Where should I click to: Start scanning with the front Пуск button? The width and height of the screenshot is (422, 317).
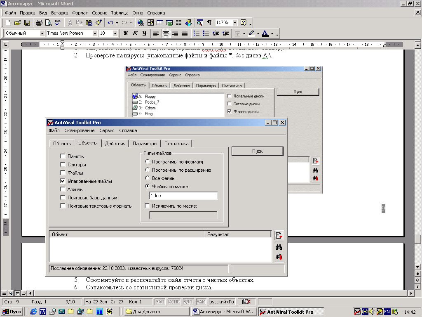[x=257, y=151]
